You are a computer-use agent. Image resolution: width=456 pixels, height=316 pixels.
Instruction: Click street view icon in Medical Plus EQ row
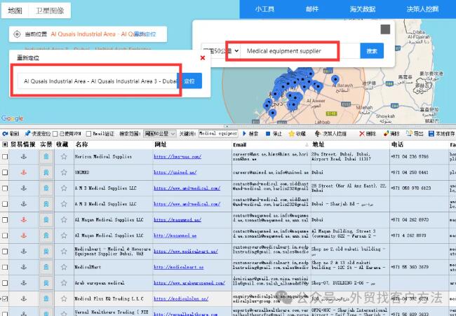pyautogui.click(x=46, y=298)
